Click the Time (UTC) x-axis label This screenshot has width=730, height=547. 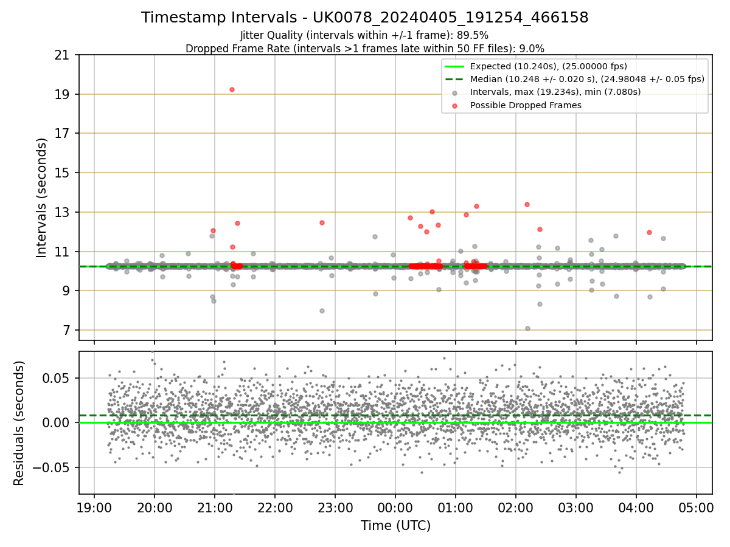tap(395, 526)
